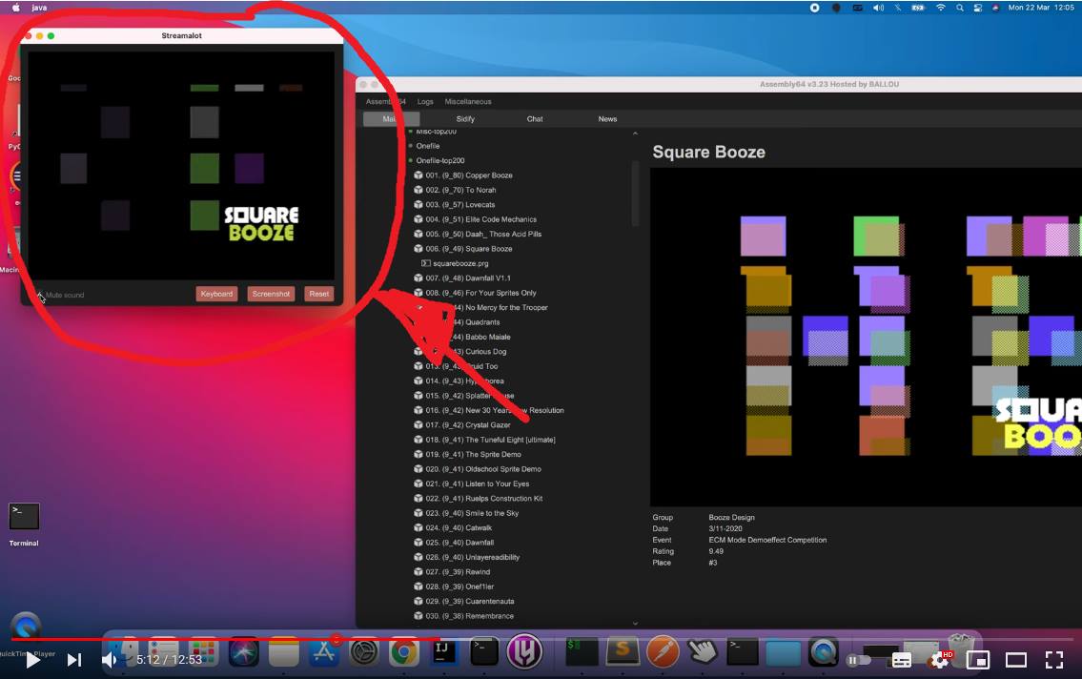Select entry 008 For Your Sprites Only

point(480,293)
